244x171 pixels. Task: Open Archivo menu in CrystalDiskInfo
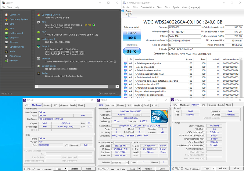pos(126,7)
